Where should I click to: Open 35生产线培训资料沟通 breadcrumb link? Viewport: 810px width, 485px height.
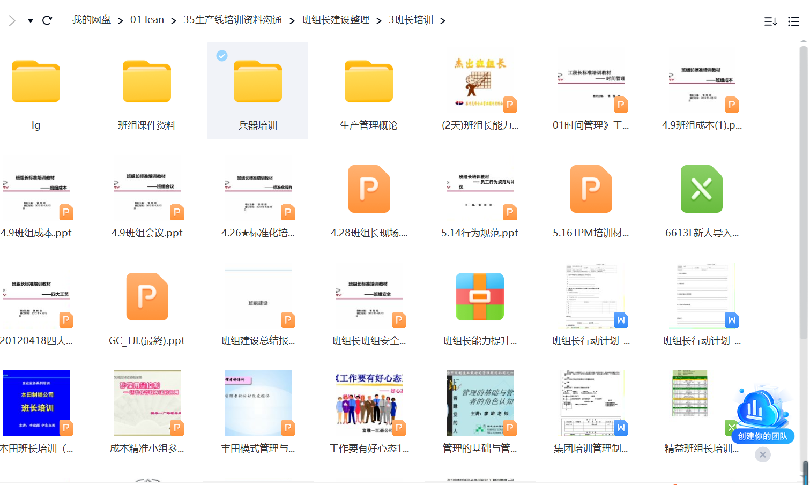(233, 20)
